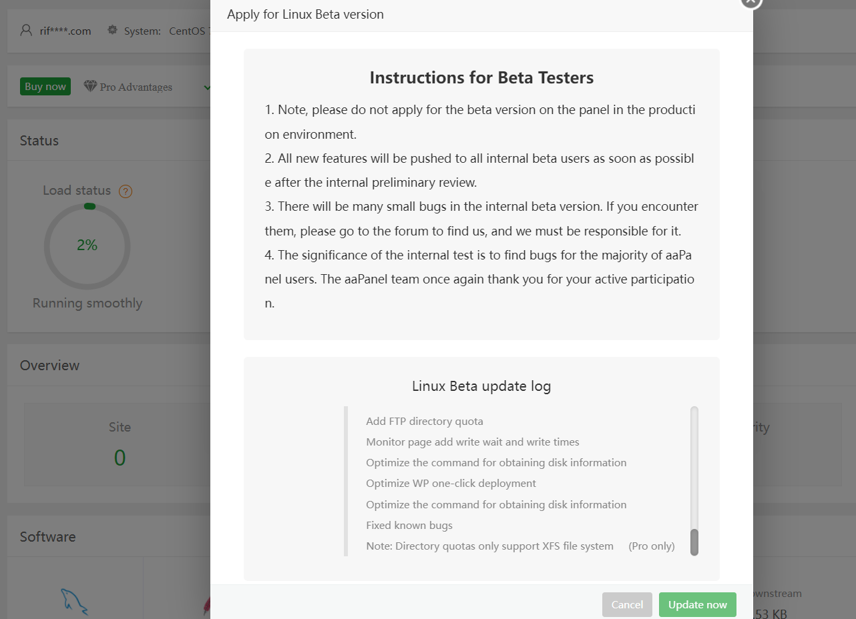Click the green Buy now button

(x=45, y=86)
